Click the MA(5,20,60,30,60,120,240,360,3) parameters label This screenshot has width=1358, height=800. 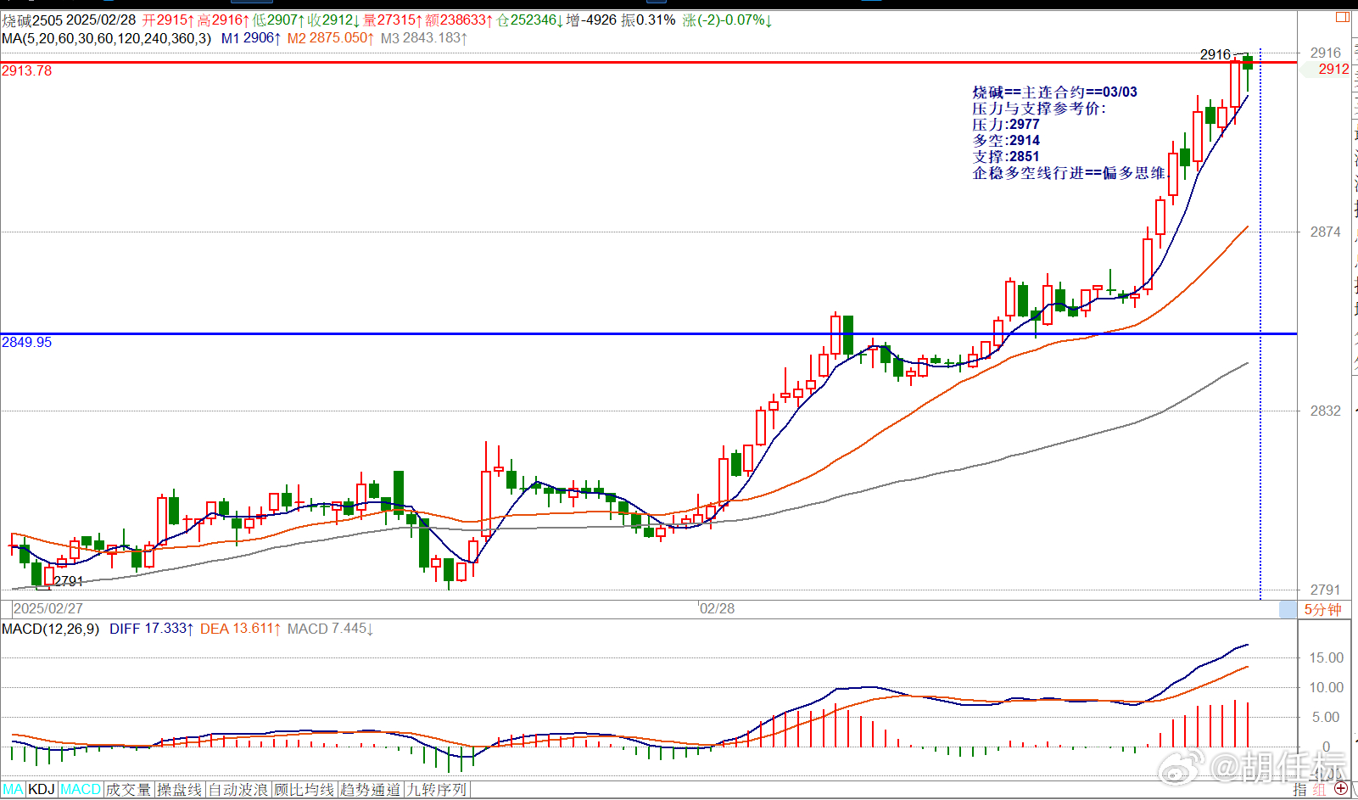(x=107, y=38)
